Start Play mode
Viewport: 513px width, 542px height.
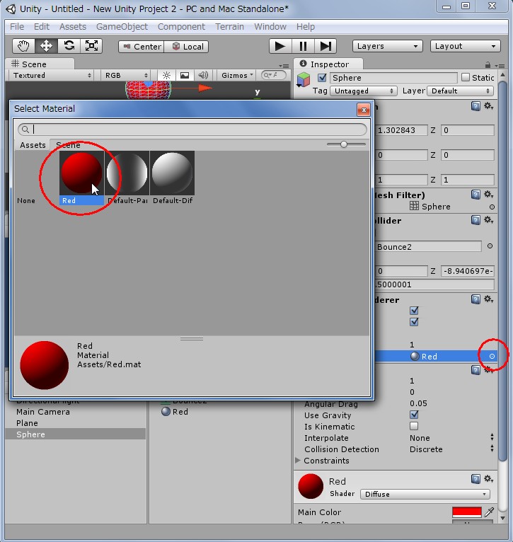280,46
